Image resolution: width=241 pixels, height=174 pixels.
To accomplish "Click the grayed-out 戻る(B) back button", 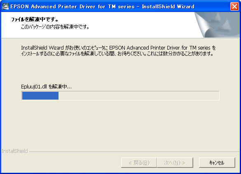I will pos(139,162).
